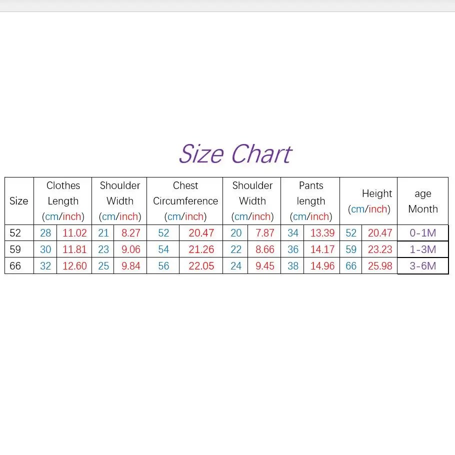Screen dimensions: 455x455
Task: Click the 1-3M age cell
Action: tap(423, 249)
